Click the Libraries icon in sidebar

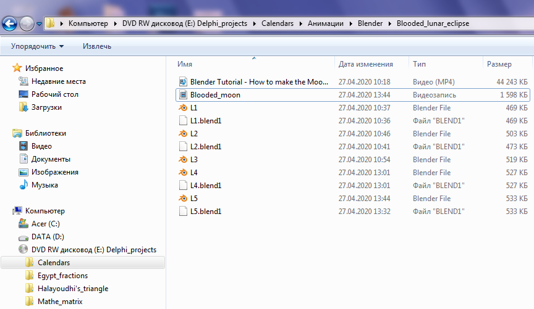click(17, 133)
